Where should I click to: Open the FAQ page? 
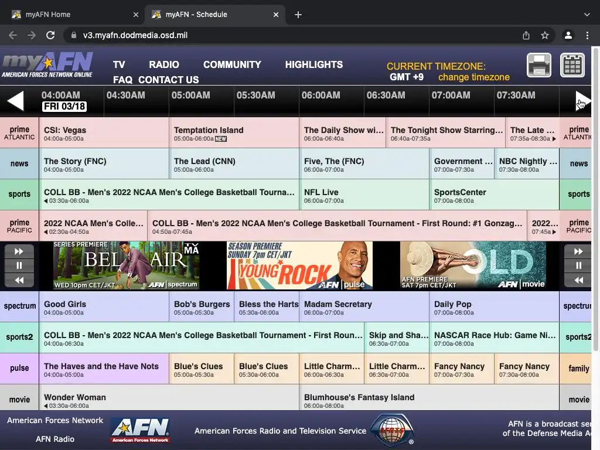pos(122,80)
